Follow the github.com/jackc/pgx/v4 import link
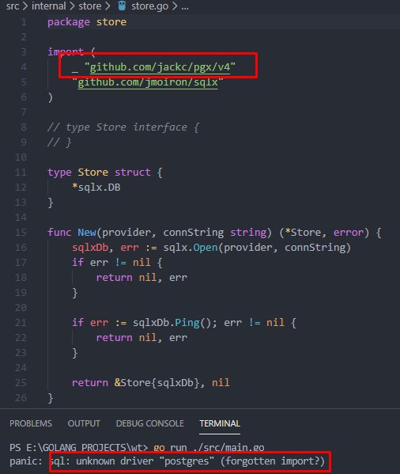The height and width of the screenshot is (474, 400). [160, 67]
